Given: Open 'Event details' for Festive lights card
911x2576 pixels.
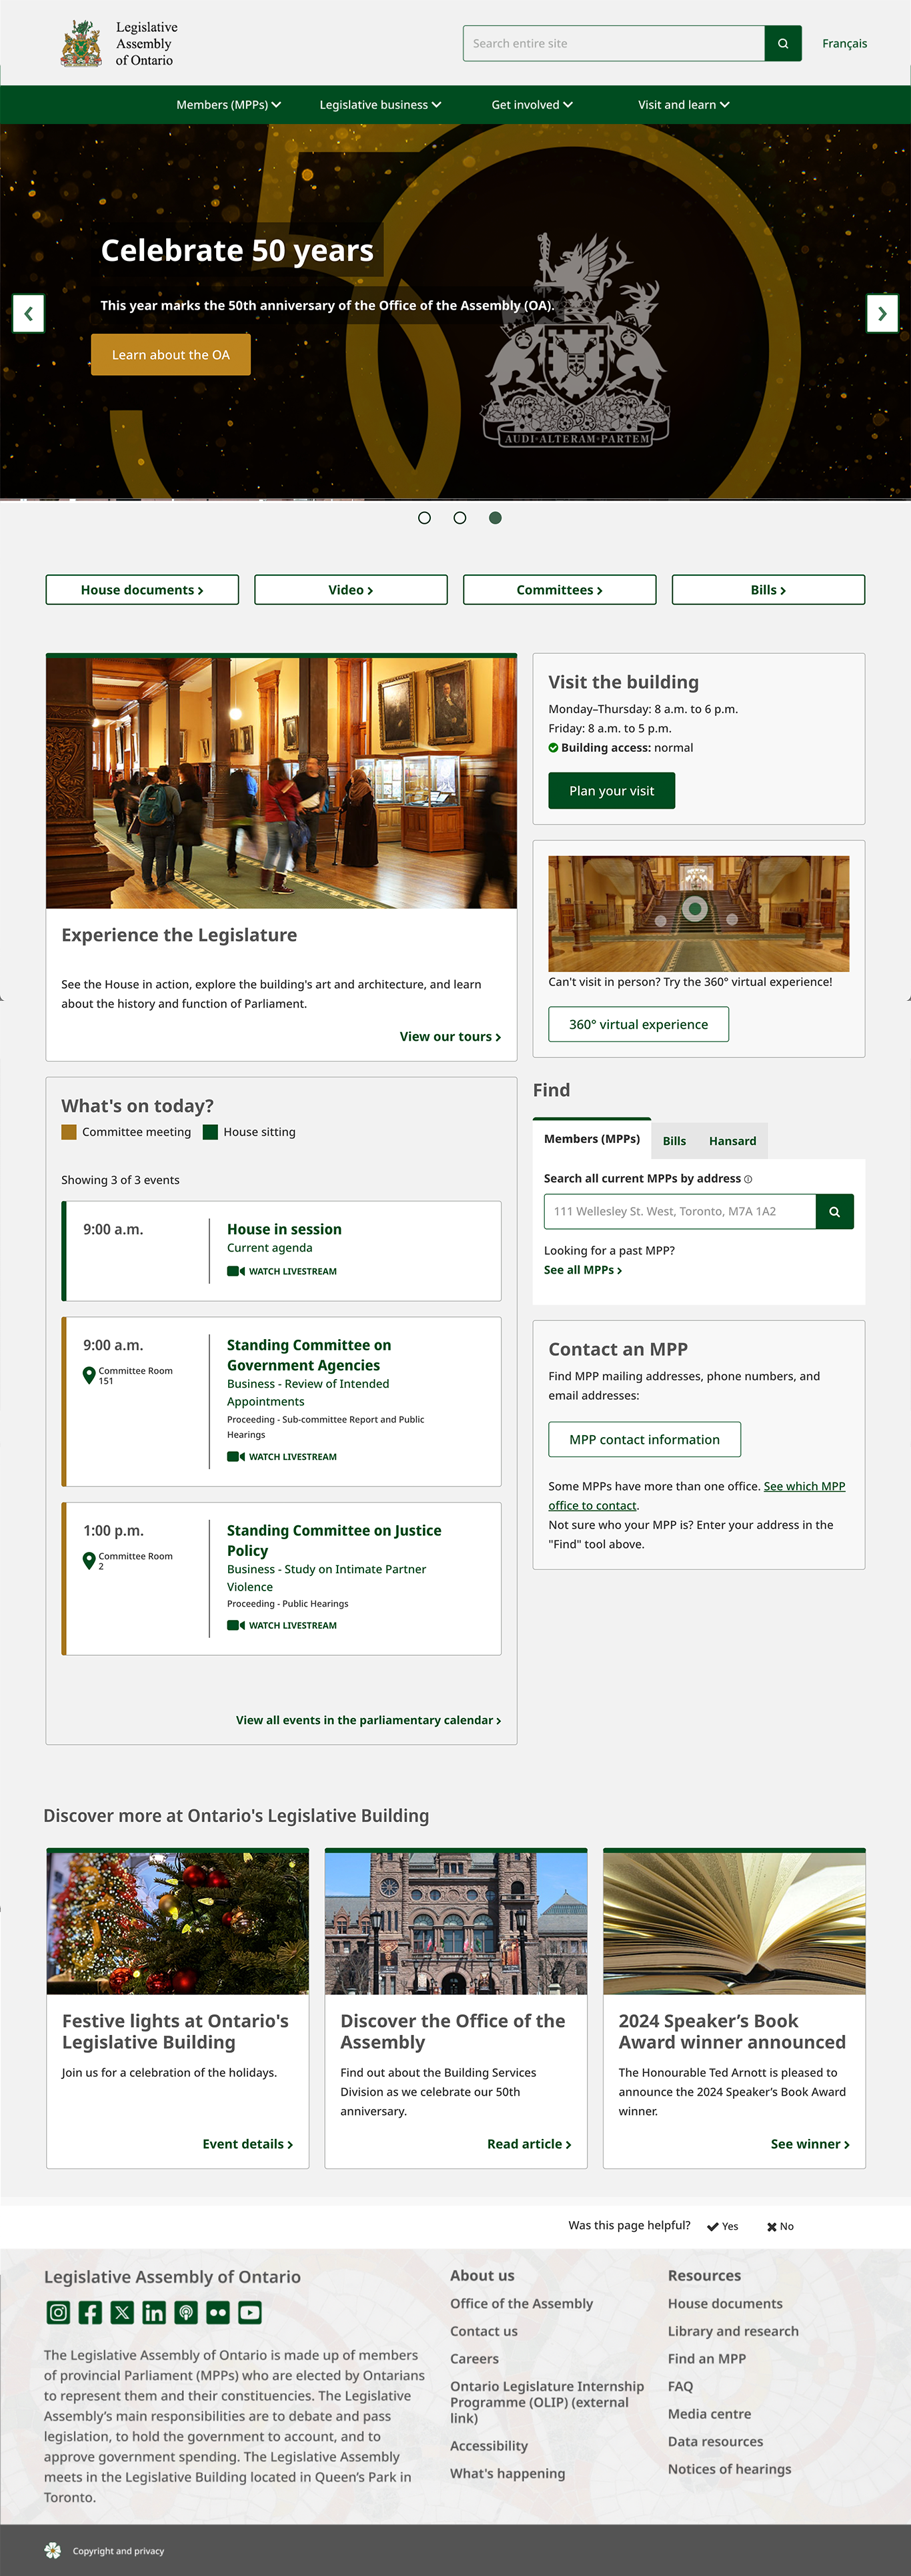Looking at the screenshot, I should pyautogui.click(x=248, y=2144).
